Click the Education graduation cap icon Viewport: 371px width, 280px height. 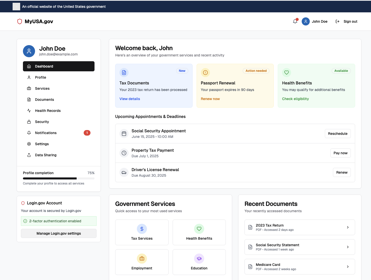[x=199, y=259]
